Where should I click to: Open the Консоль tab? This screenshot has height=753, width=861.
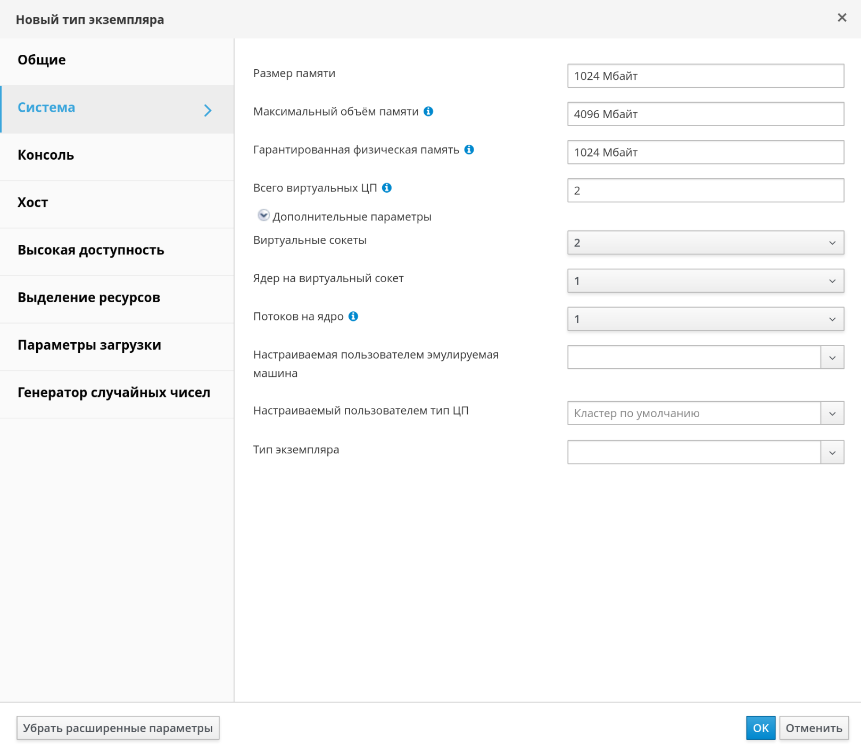[x=46, y=155]
